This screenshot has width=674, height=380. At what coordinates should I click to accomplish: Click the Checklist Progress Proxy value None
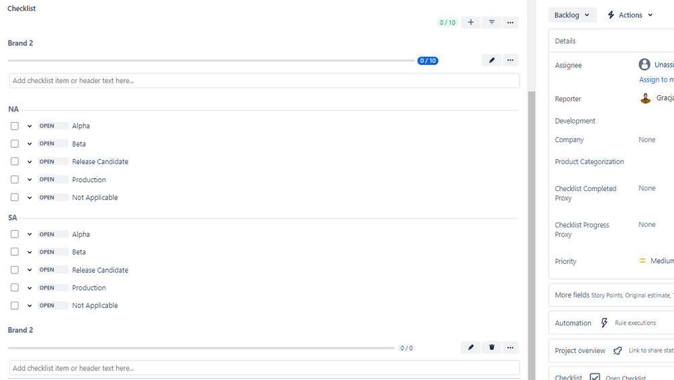(x=647, y=224)
